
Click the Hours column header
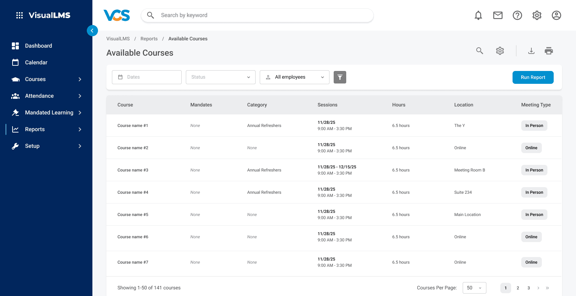pos(399,105)
